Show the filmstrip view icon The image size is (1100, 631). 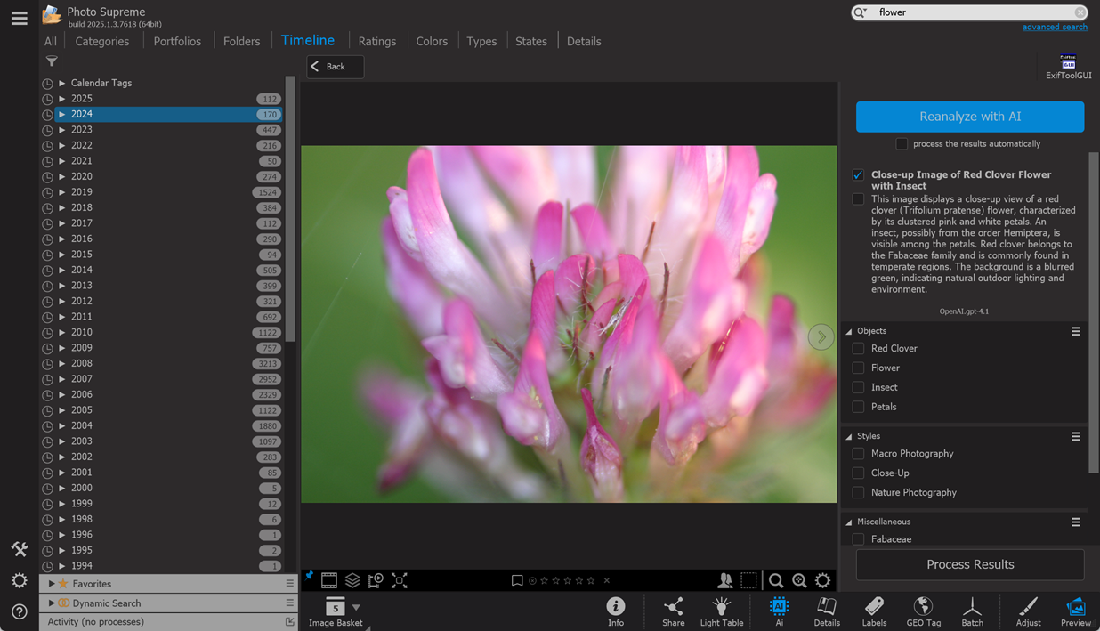(x=329, y=580)
